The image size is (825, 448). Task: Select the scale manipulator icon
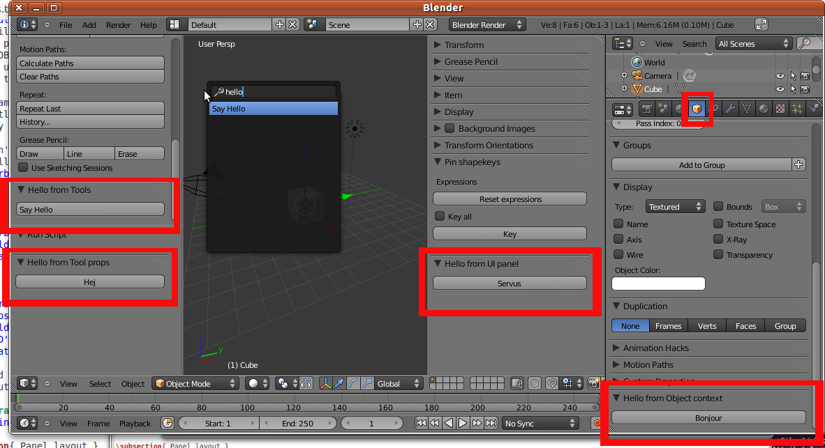367,384
